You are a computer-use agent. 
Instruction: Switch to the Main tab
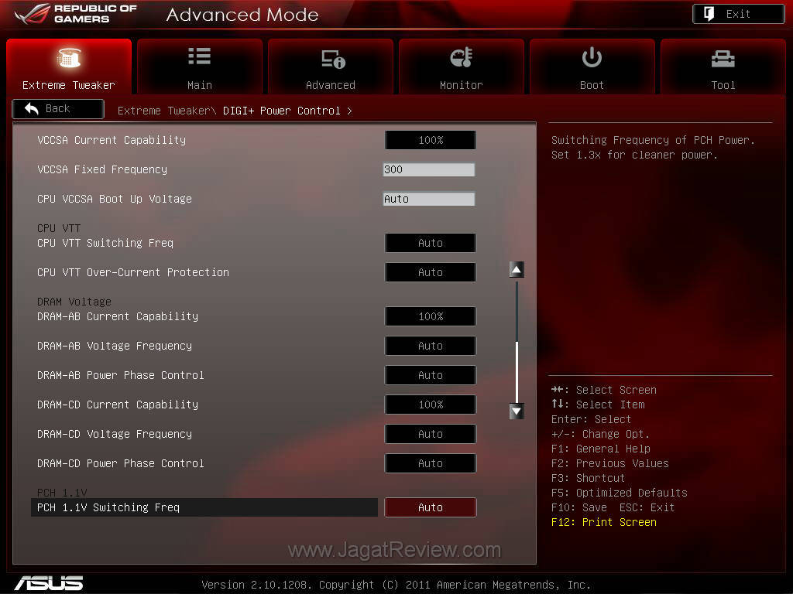click(199, 67)
